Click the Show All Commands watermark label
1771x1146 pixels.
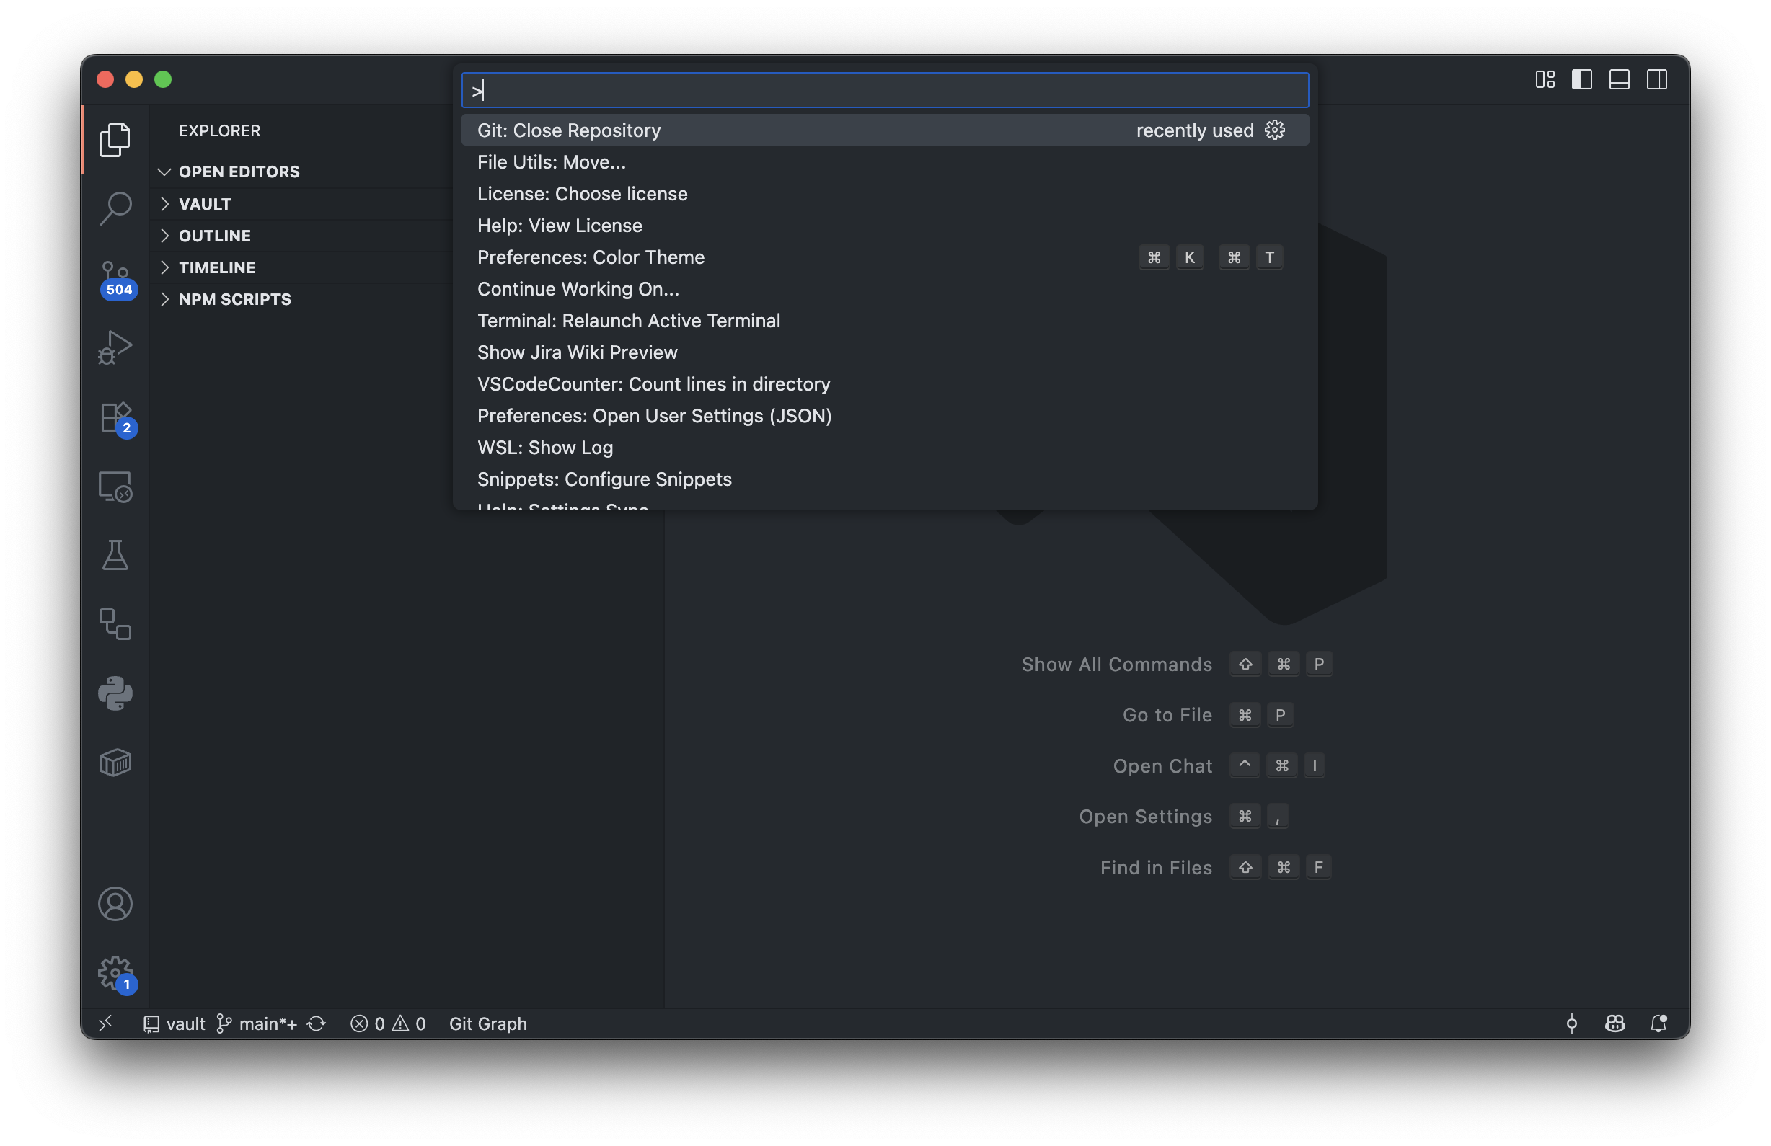tap(1117, 665)
